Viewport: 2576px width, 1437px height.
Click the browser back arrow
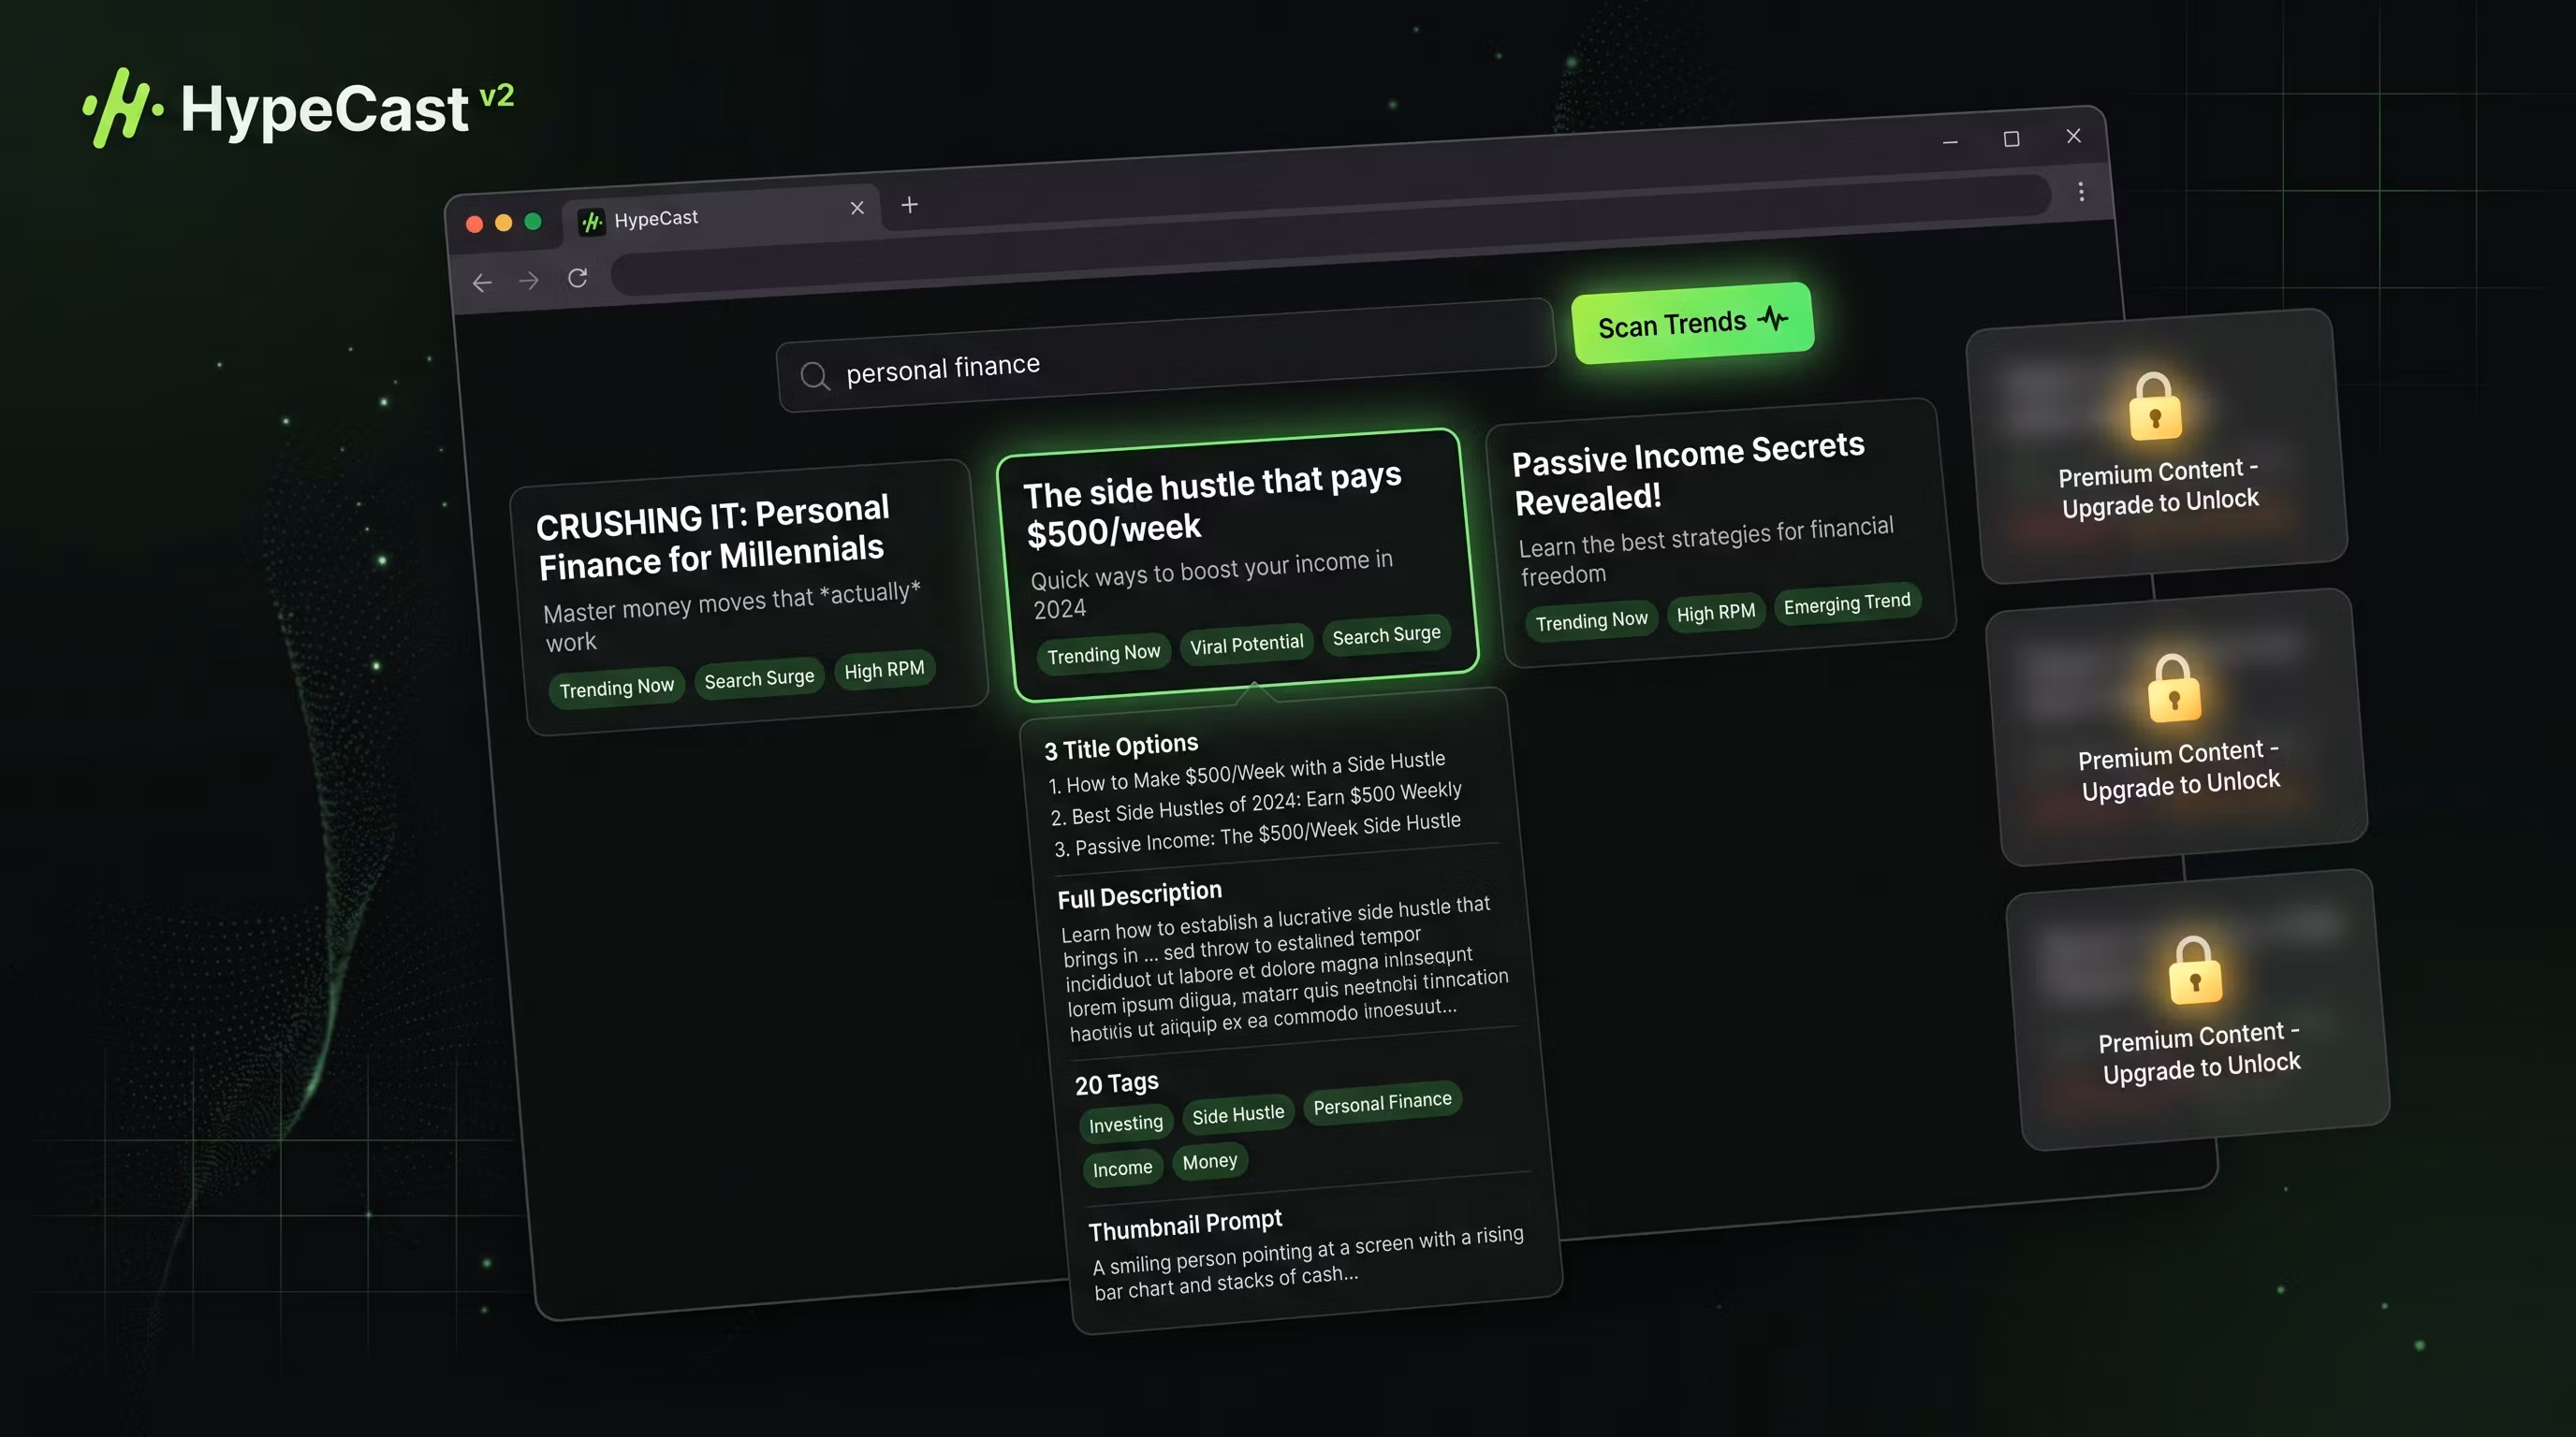tap(482, 283)
